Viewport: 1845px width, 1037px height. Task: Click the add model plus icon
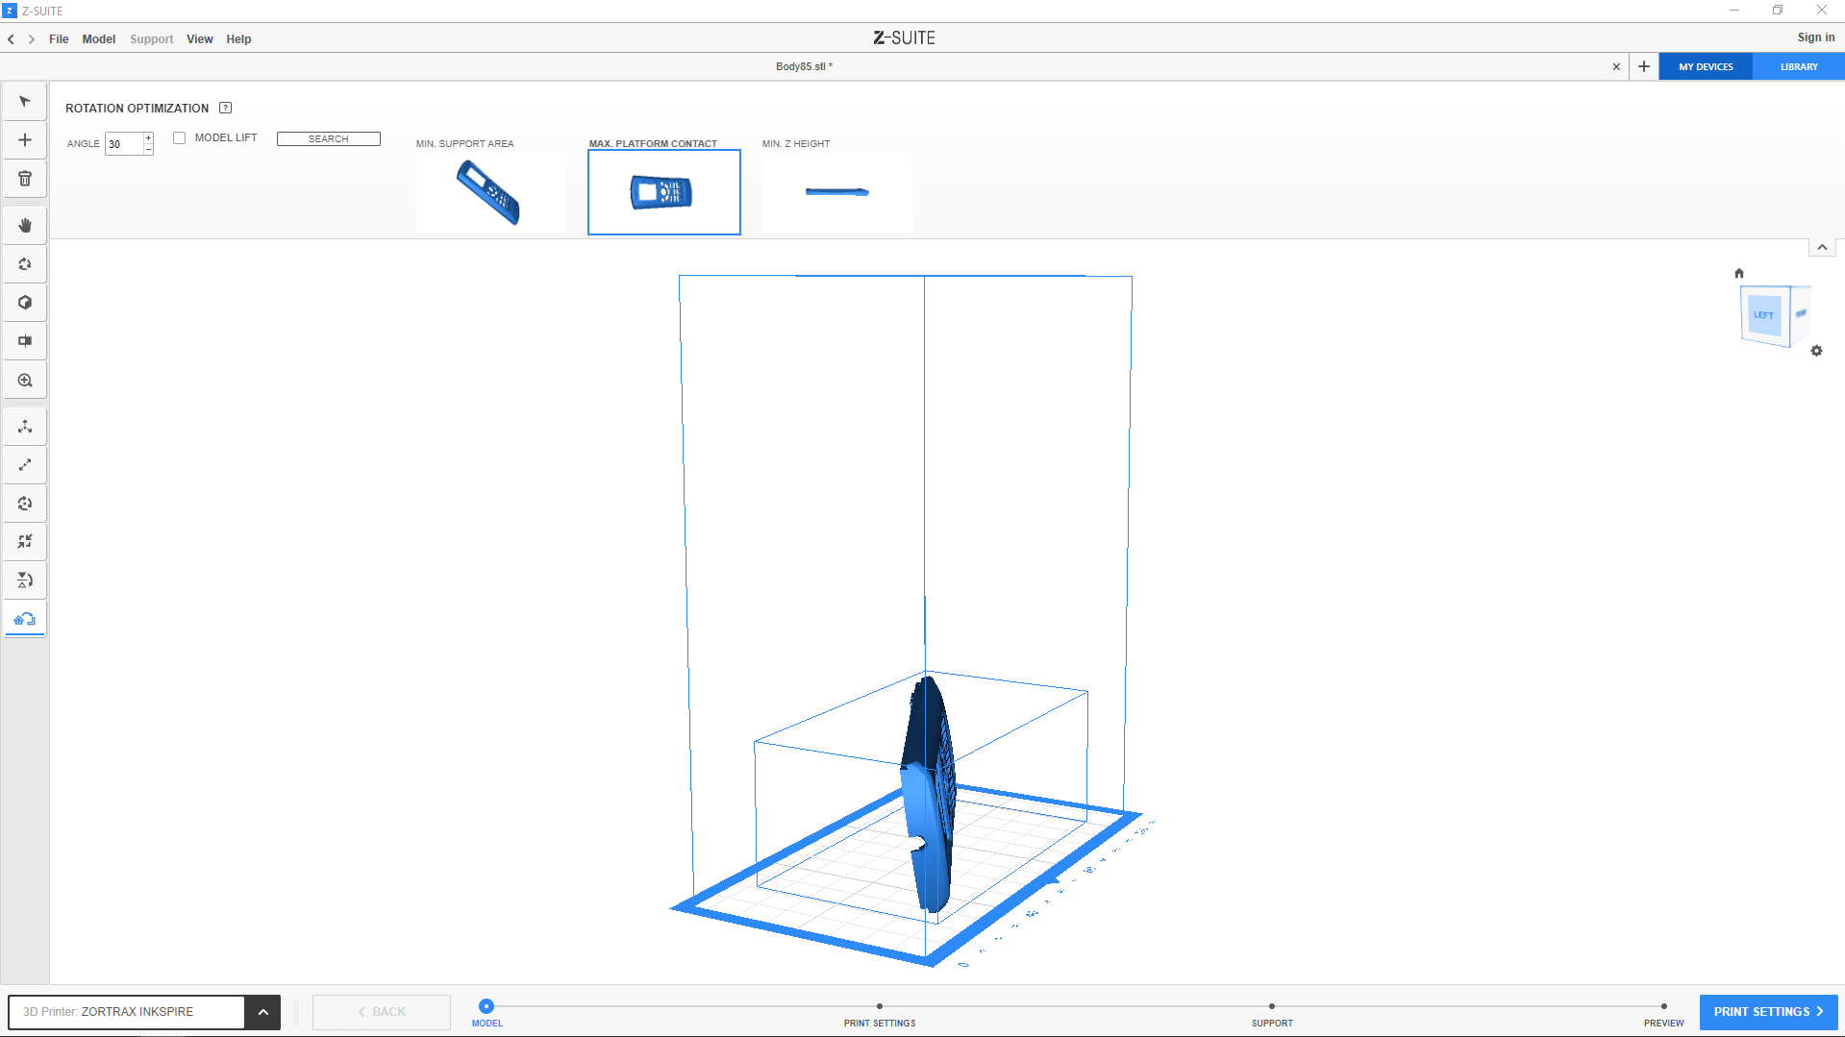point(25,140)
